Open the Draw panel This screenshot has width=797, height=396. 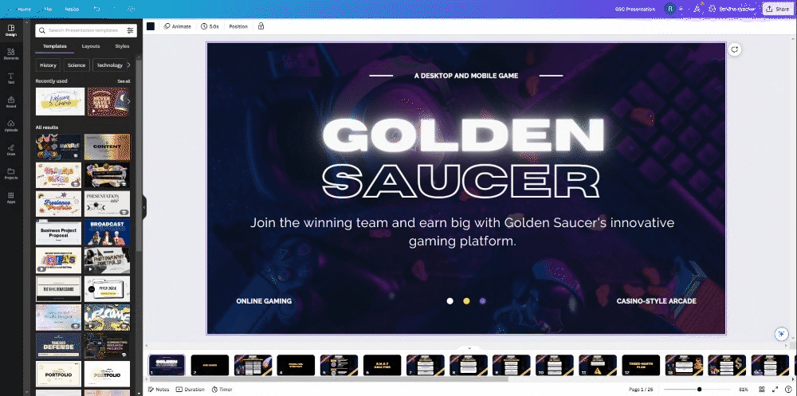[x=10, y=150]
